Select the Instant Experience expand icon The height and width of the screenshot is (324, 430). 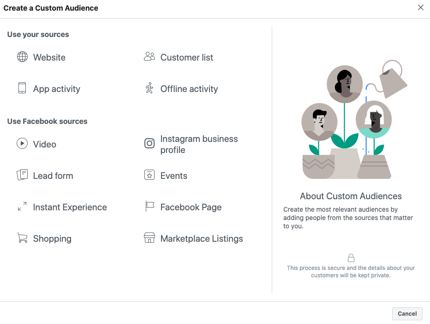(x=22, y=207)
